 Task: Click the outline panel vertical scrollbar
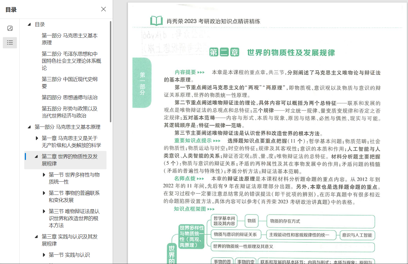pyautogui.click(x=111, y=72)
